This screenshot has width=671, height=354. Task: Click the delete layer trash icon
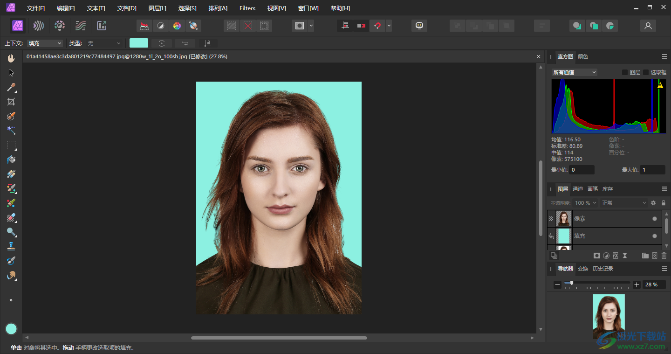[664, 256]
